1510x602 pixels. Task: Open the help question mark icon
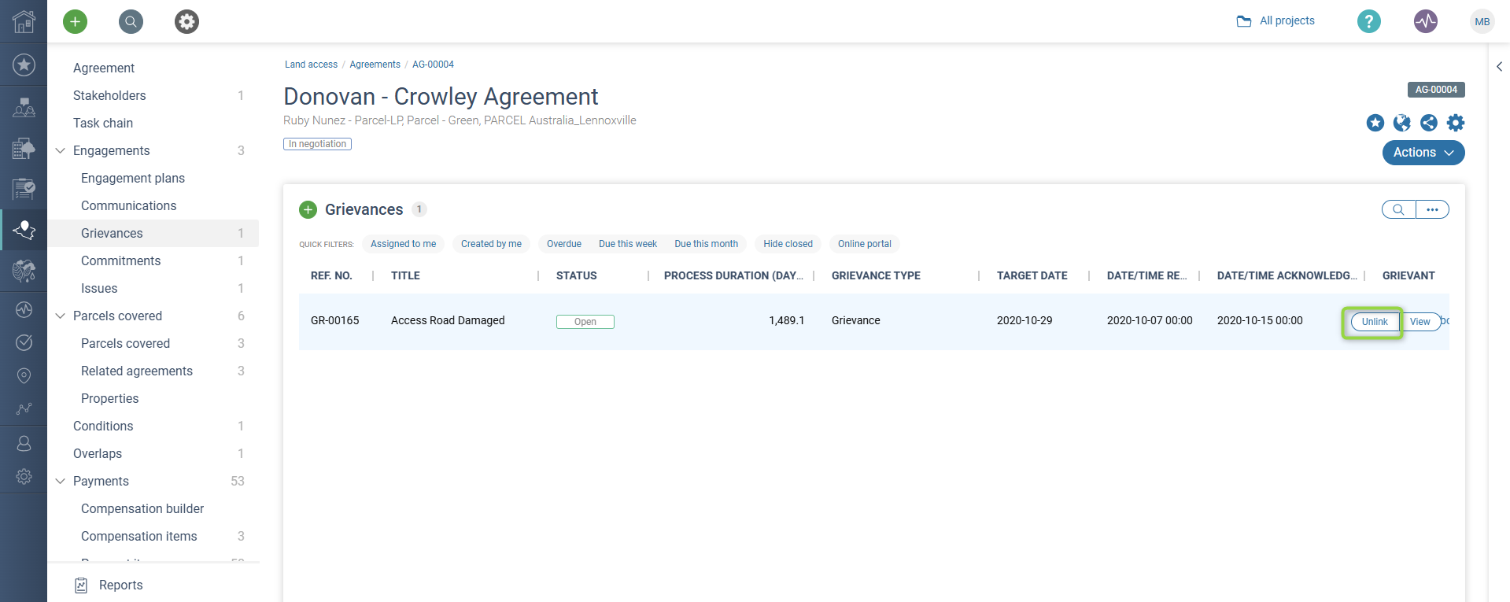(x=1369, y=21)
